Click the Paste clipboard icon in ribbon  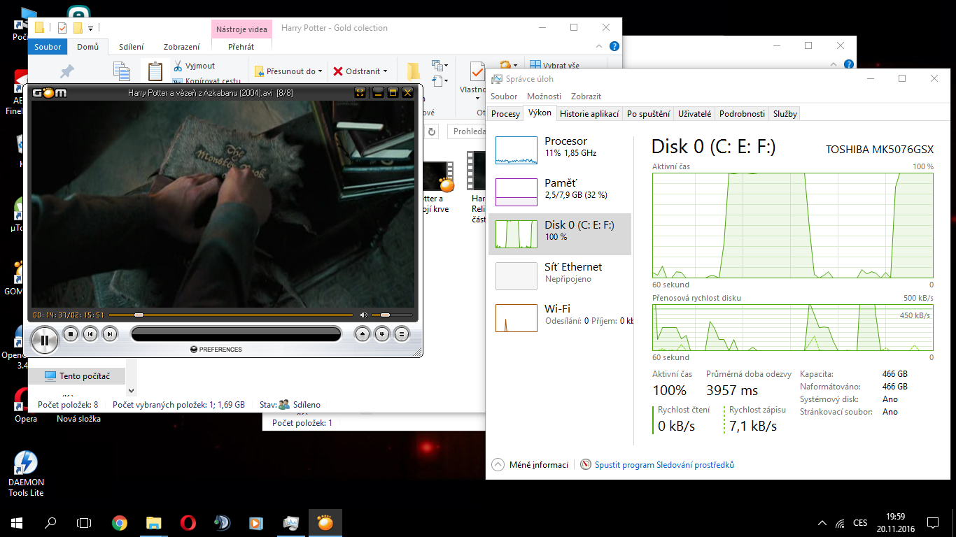click(155, 71)
